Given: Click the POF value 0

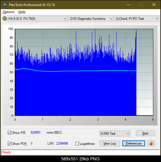Looking at the screenshot, I should point(32,144).
